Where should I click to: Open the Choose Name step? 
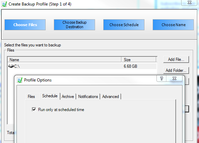point(173,25)
